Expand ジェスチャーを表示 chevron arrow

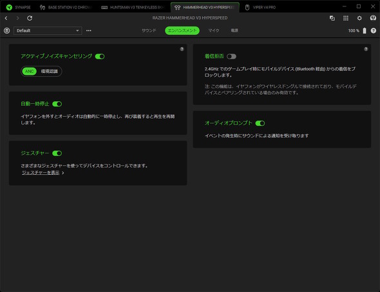[x=63, y=173]
